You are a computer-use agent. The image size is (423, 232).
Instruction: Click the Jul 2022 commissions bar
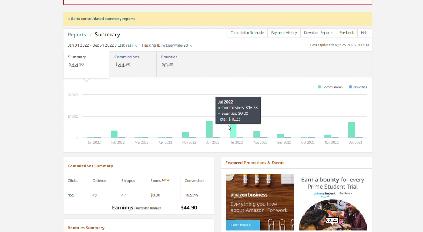click(x=233, y=131)
